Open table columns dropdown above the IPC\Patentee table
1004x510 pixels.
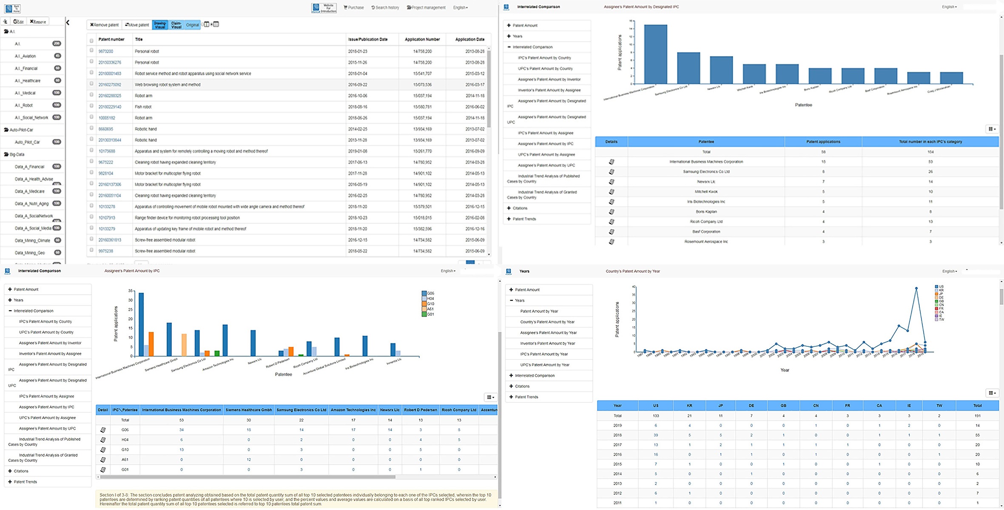(x=490, y=397)
